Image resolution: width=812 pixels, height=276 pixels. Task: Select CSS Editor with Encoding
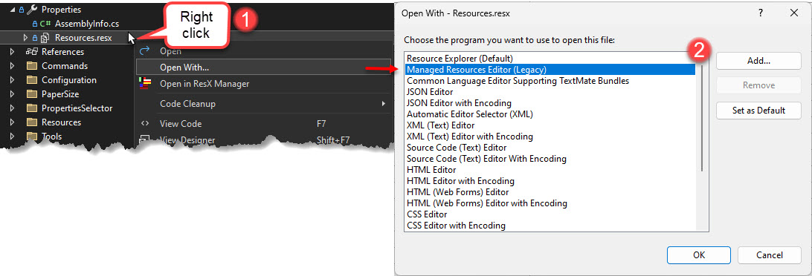point(550,226)
